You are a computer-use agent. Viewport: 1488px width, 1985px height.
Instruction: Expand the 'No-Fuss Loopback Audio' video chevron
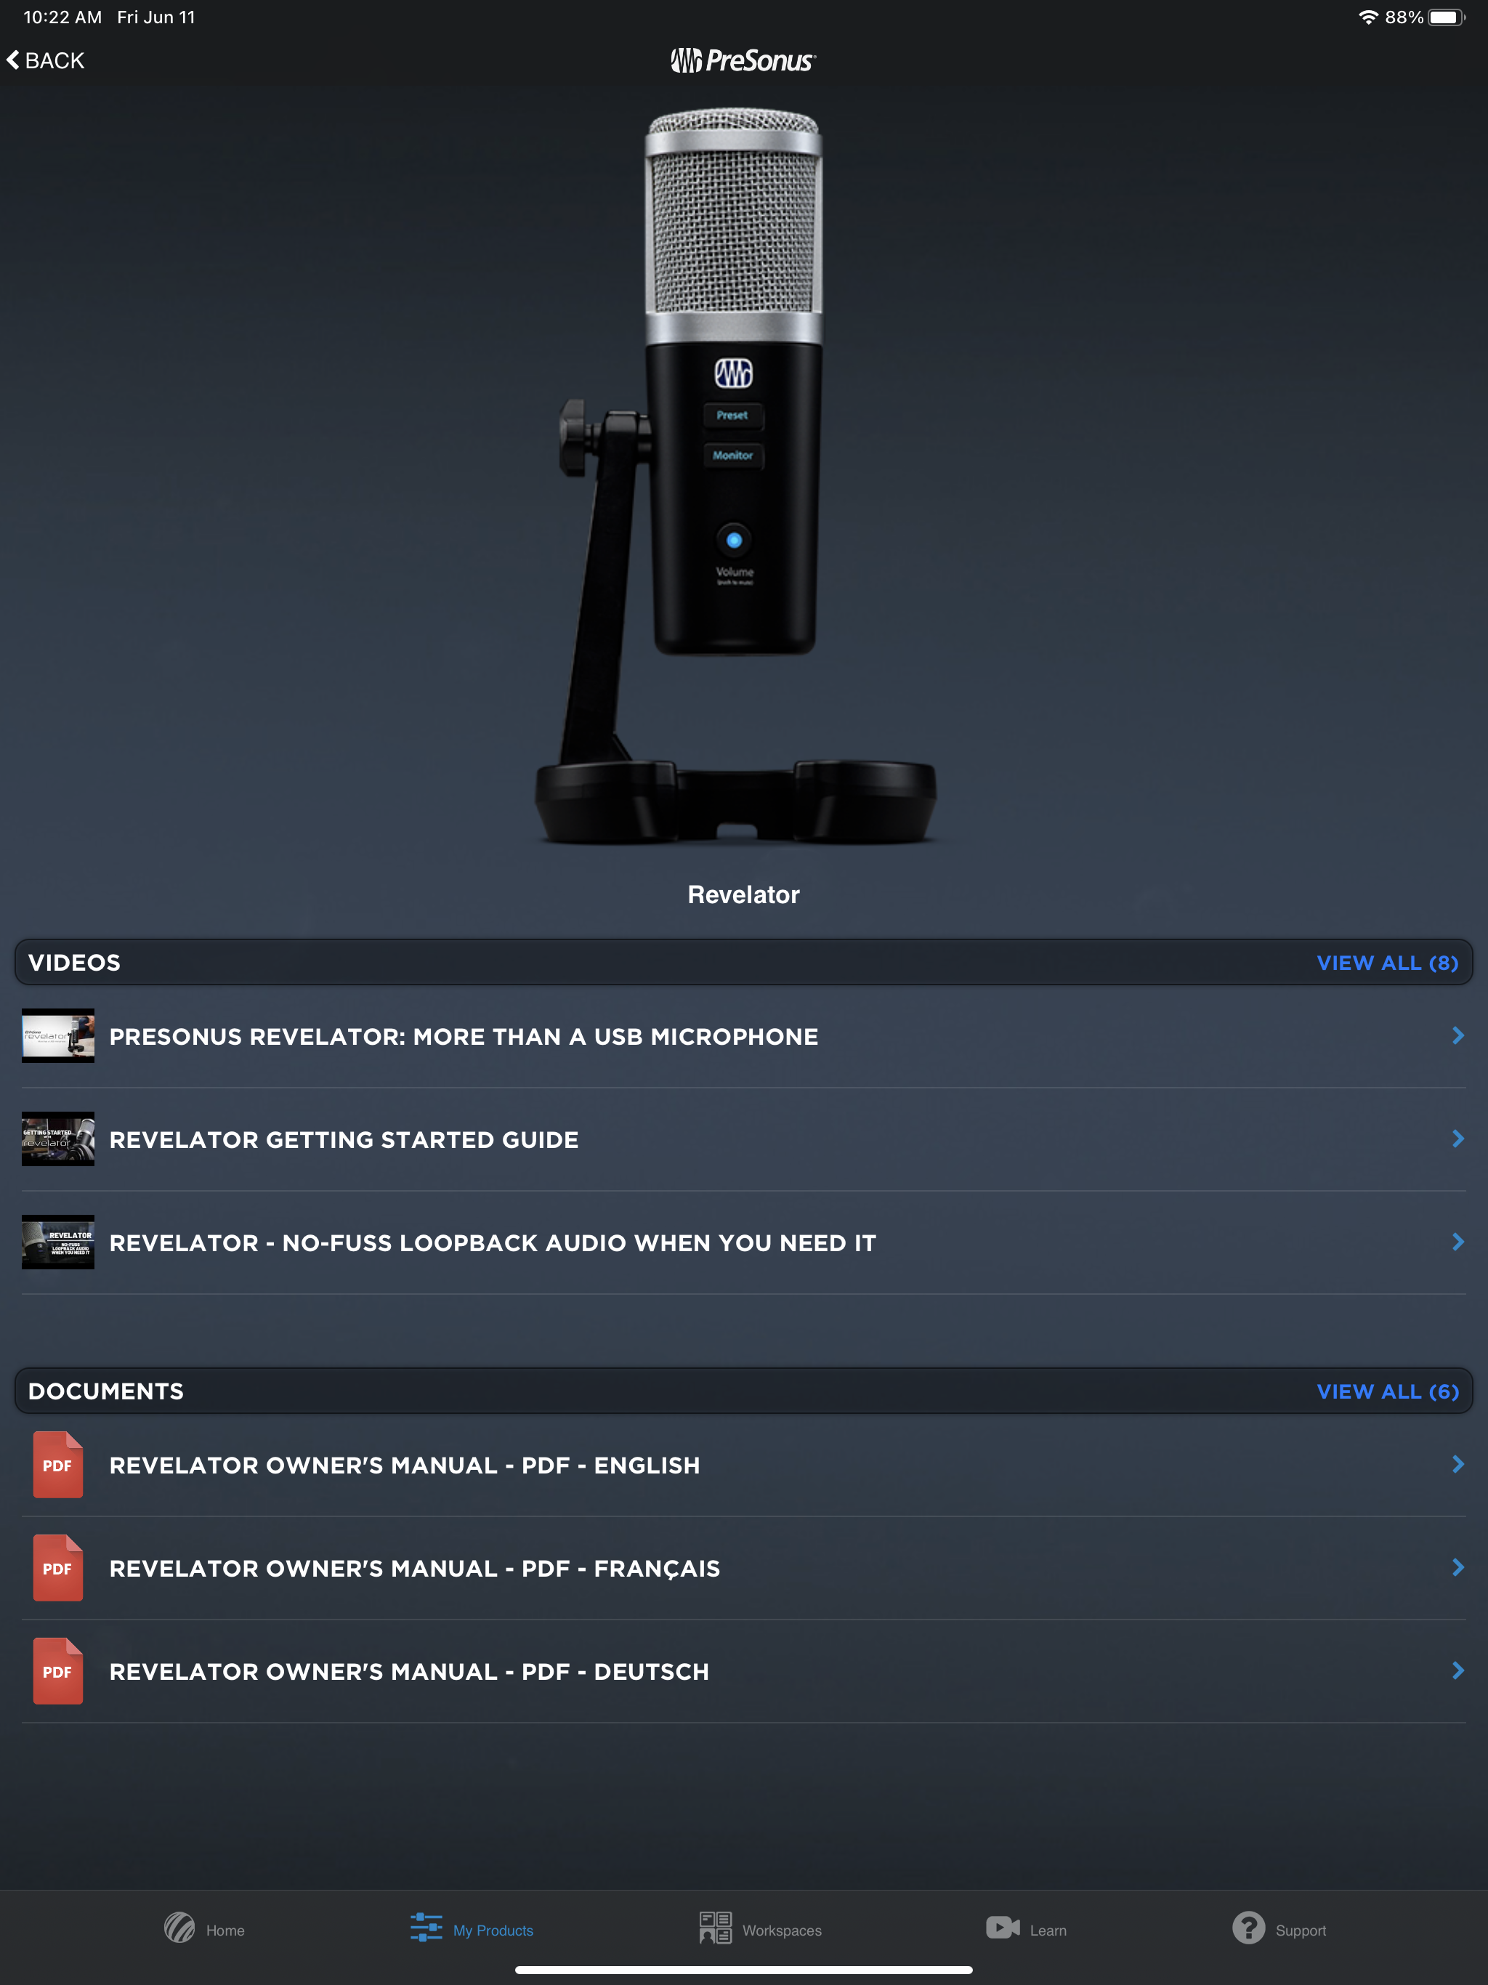1457,1242
